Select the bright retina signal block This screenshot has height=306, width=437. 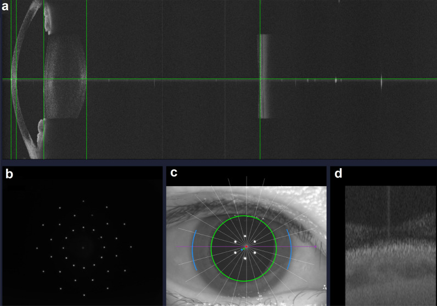tap(265, 76)
